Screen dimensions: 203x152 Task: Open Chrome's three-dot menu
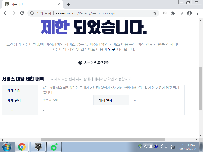[197, 13]
